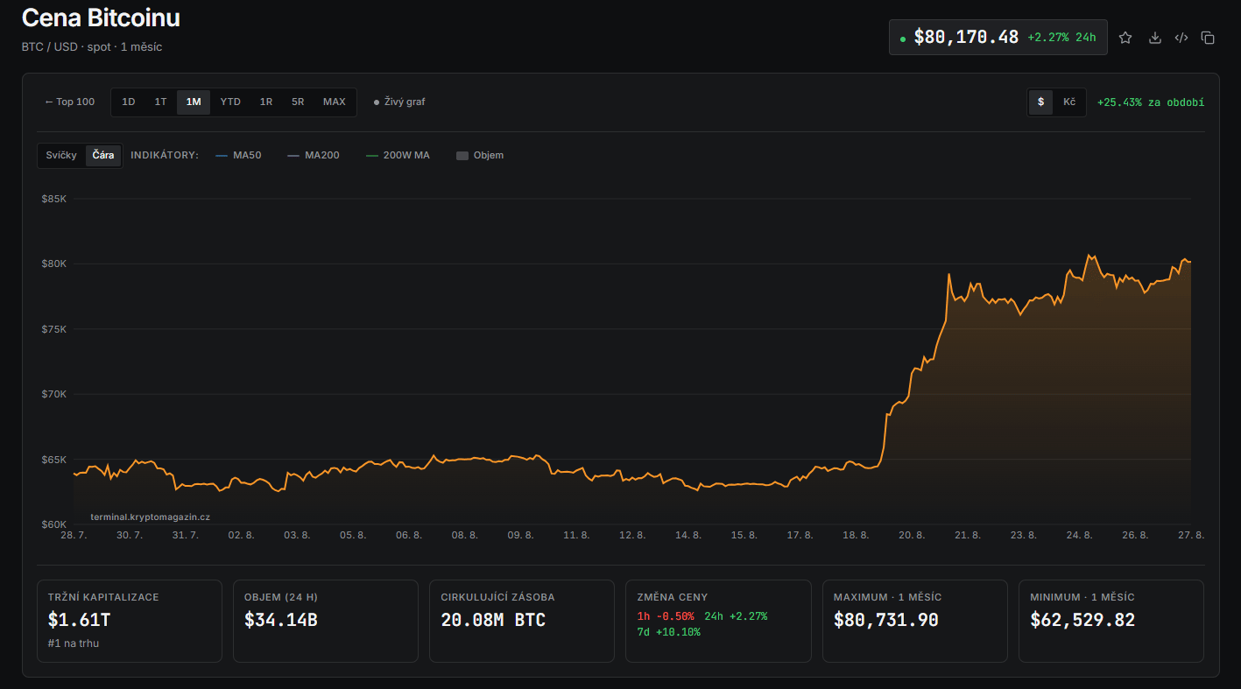Click the 20. 8. date label

(x=911, y=535)
